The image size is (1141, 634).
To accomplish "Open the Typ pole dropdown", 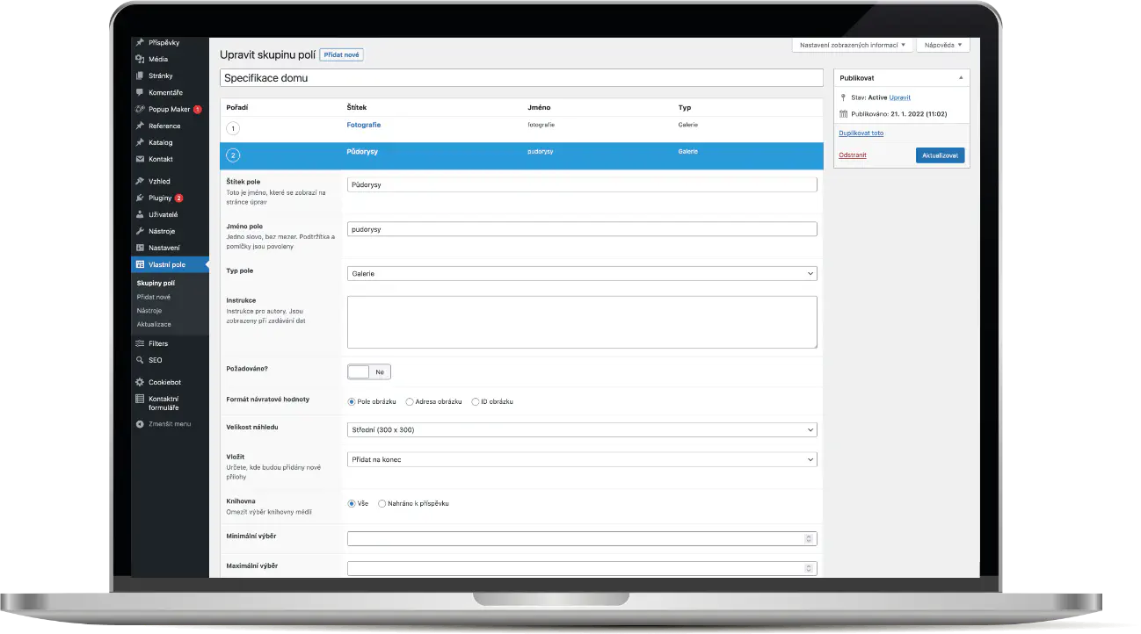I will pos(582,273).
